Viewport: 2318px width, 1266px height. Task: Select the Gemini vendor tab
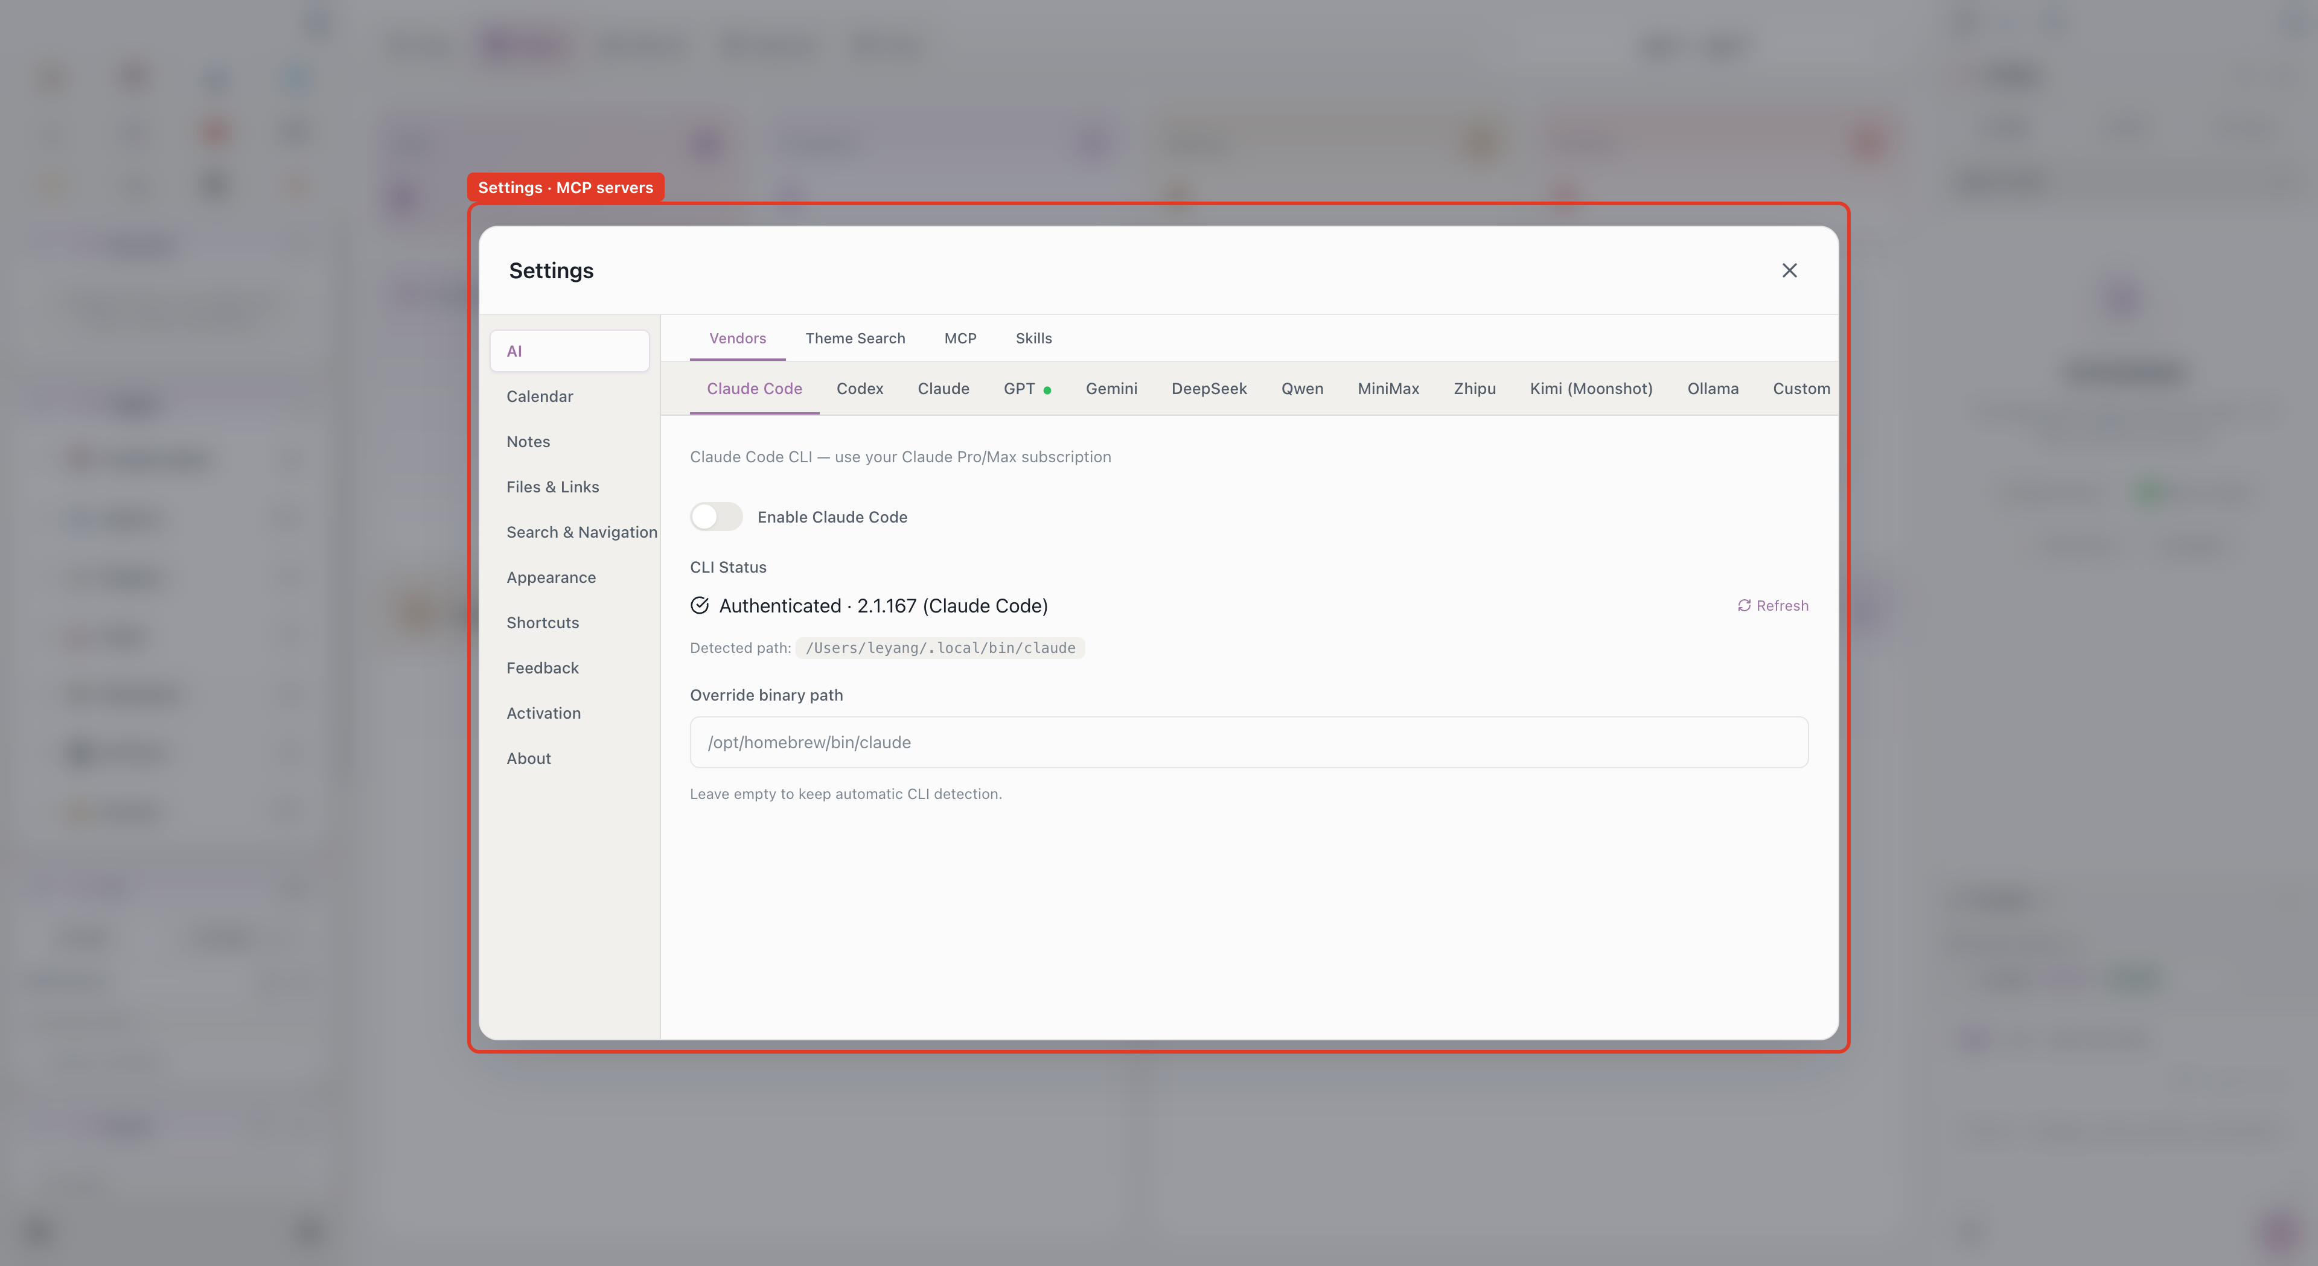pyautogui.click(x=1111, y=389)
